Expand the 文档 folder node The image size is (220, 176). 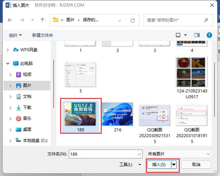point(10,97)
